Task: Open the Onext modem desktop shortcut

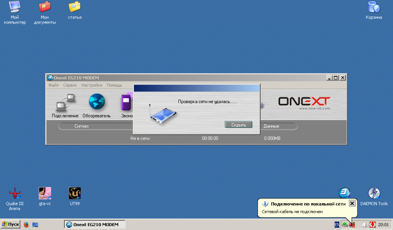Action: [344, 193]
